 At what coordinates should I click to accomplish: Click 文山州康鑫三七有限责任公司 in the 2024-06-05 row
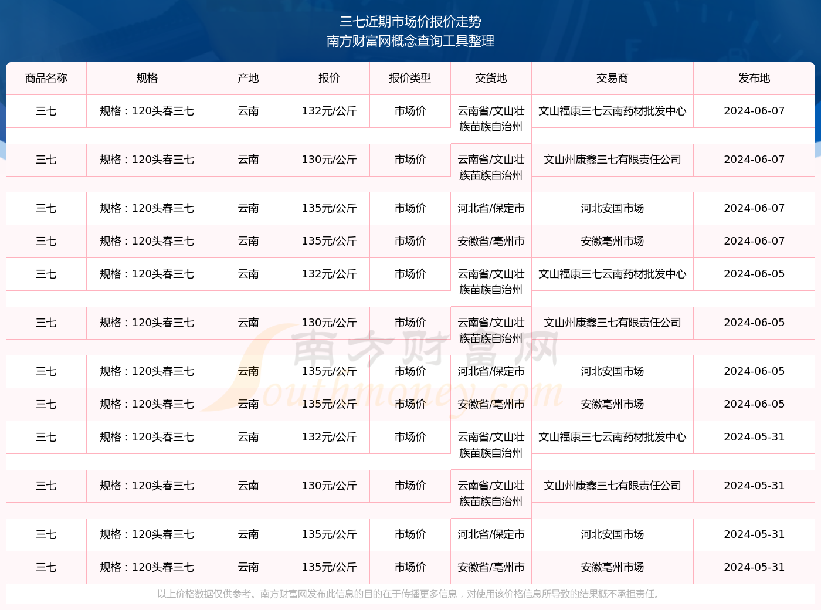[x=613, y=323]
